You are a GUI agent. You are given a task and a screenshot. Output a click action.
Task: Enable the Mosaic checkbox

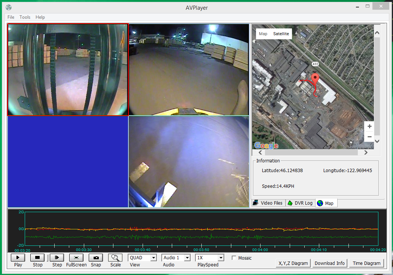234,258
